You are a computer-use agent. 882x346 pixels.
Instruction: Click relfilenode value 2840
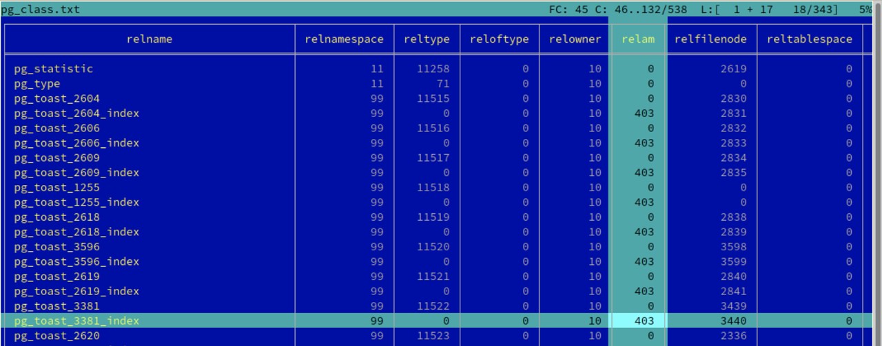pyautogui.click(x=734, y=277)
